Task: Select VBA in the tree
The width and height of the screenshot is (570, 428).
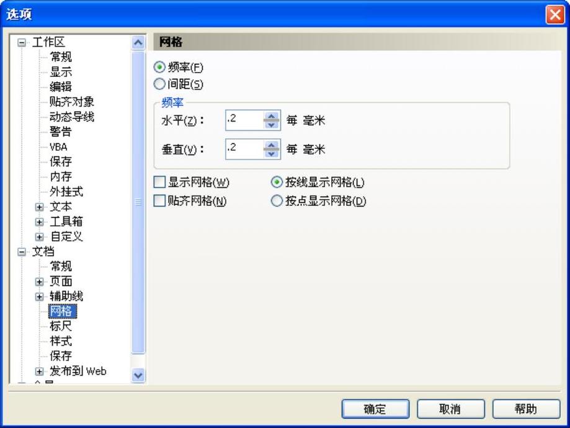Action: 58,147
